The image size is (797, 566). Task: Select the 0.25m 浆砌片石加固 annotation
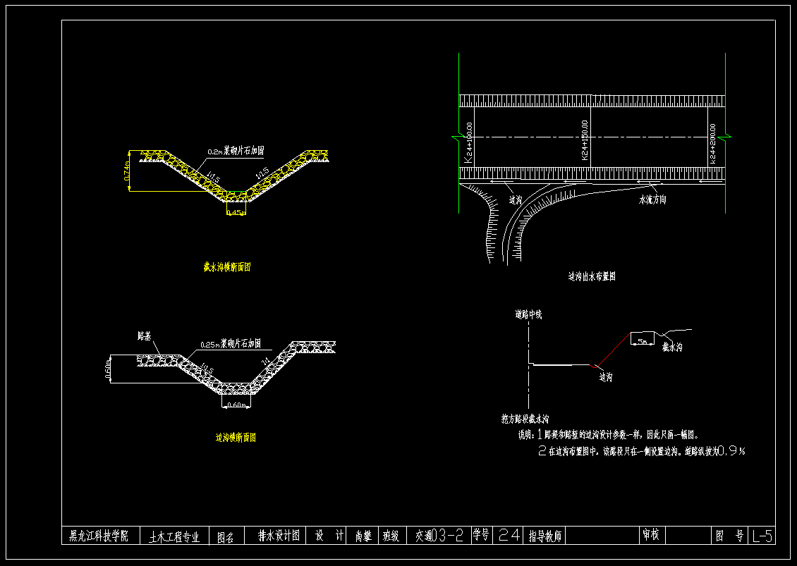(231, 344)
